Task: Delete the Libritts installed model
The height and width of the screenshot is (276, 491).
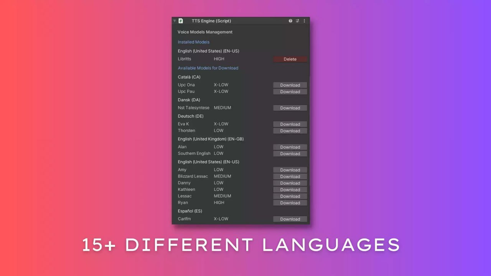Action: (290, 59)
